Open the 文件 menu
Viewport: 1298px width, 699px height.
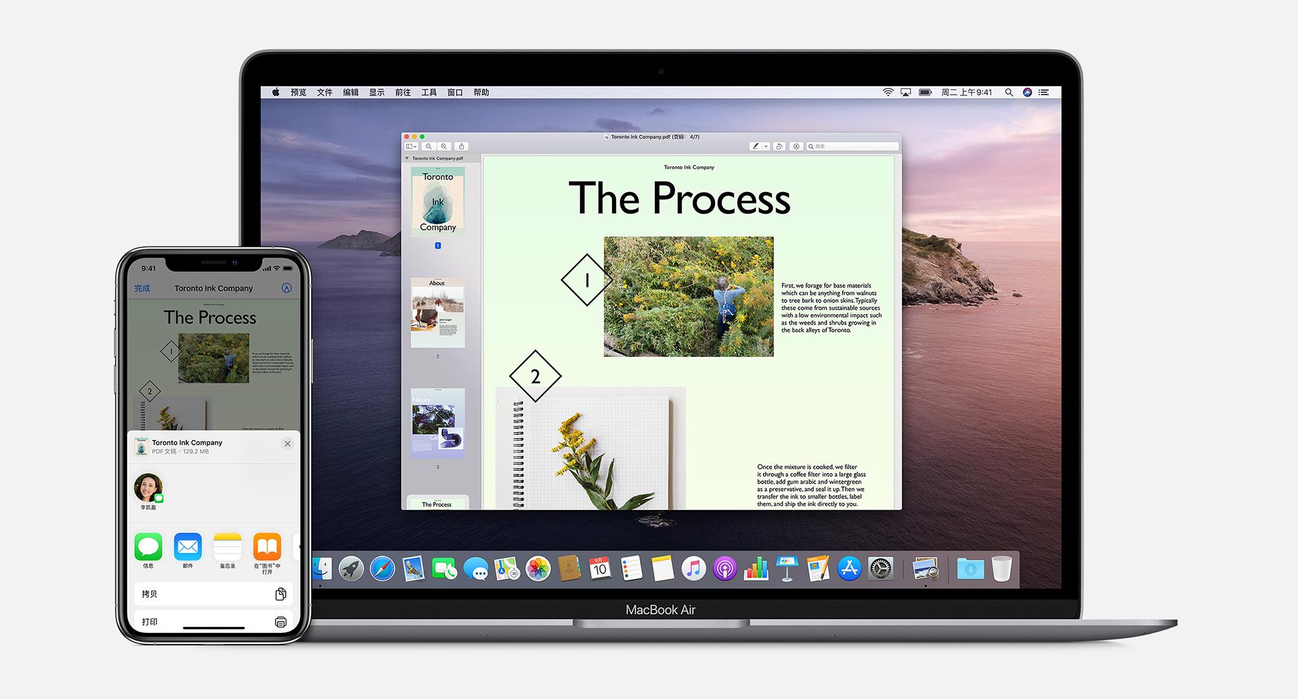point(324,92)
